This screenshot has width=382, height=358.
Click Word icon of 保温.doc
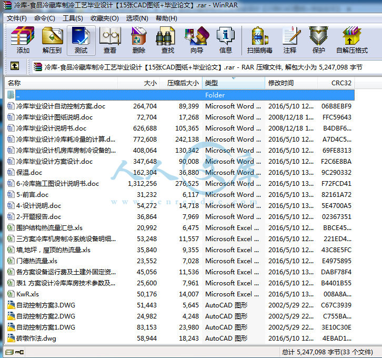(x=11, y=172)
